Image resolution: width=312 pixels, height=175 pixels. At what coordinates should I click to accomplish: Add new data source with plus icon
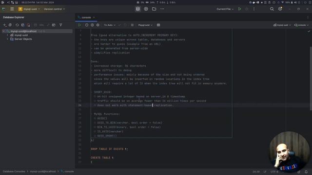[x=4, y=25]
